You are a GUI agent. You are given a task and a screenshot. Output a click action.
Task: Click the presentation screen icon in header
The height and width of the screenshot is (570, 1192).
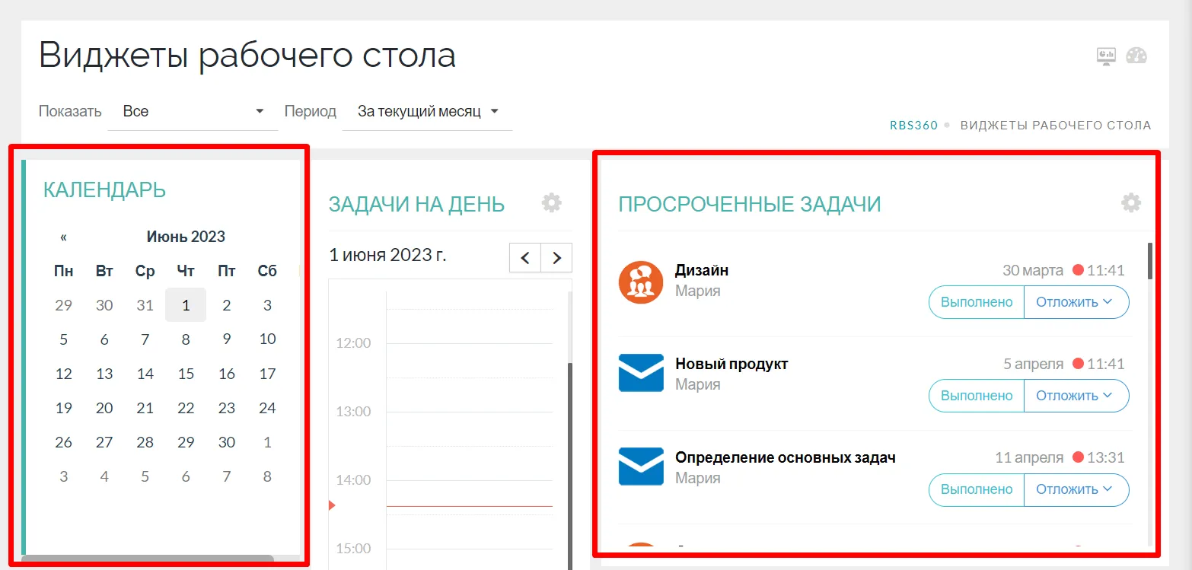(1106, 56)
